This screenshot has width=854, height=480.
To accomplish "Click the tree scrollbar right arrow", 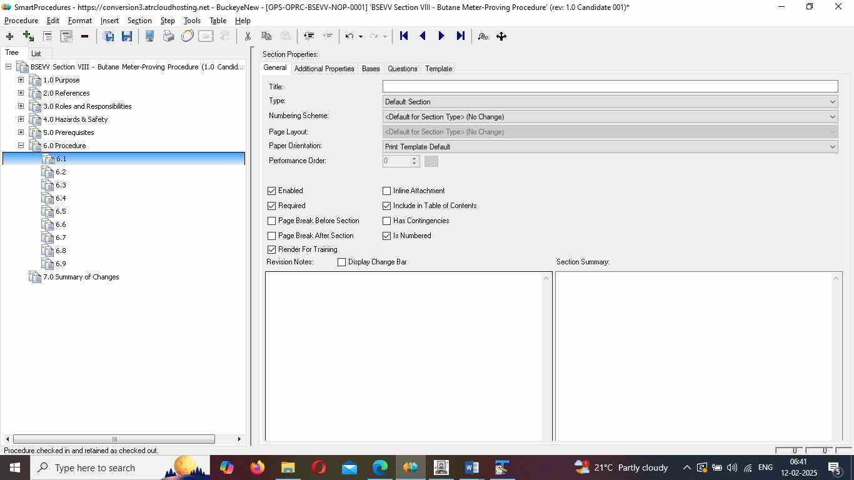I will (239, 439).
